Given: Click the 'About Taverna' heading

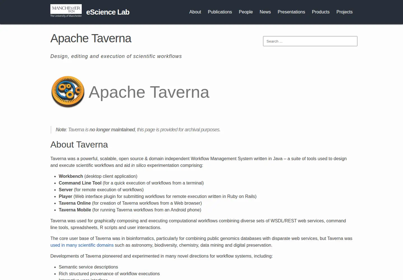Looking at the screenshot, I should [79, 144].
